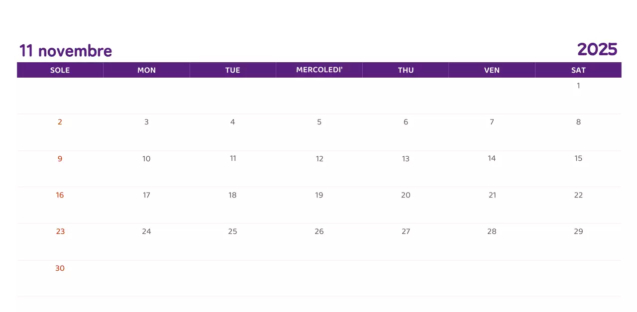
Task: Click the "11 novembre" month title
Action: point(66,51)
